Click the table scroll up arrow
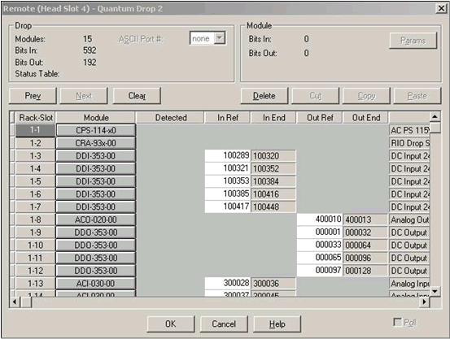This screenshot has width=450, height=339. pyautogui.click(x=435, y=117)
